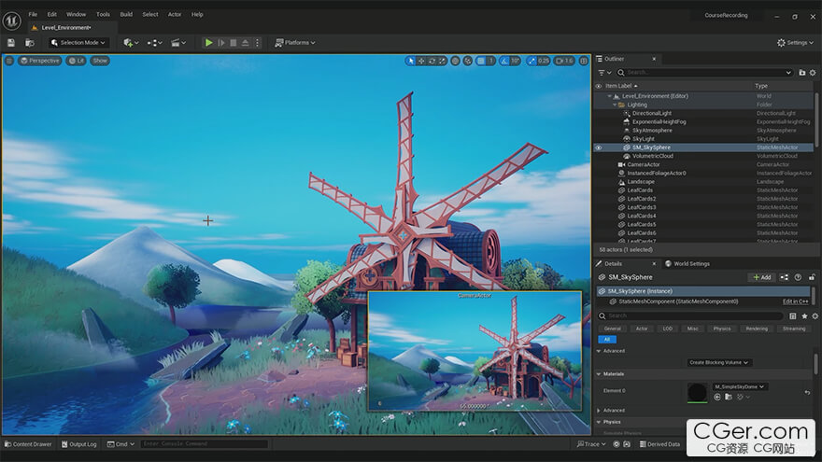Collapse the Lighting folder
Screen dimensions: 822x462
click(x=615, y=105)
